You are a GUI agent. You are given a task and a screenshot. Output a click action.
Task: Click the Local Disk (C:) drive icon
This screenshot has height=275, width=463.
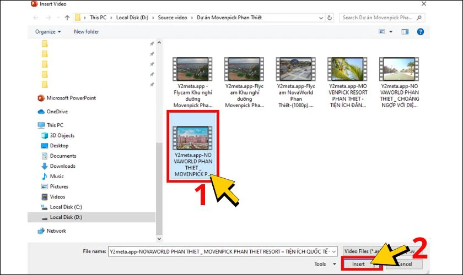[45, 207]
